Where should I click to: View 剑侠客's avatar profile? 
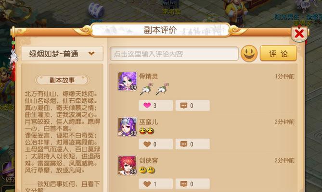pyautogui.click(x=127, y=165)
